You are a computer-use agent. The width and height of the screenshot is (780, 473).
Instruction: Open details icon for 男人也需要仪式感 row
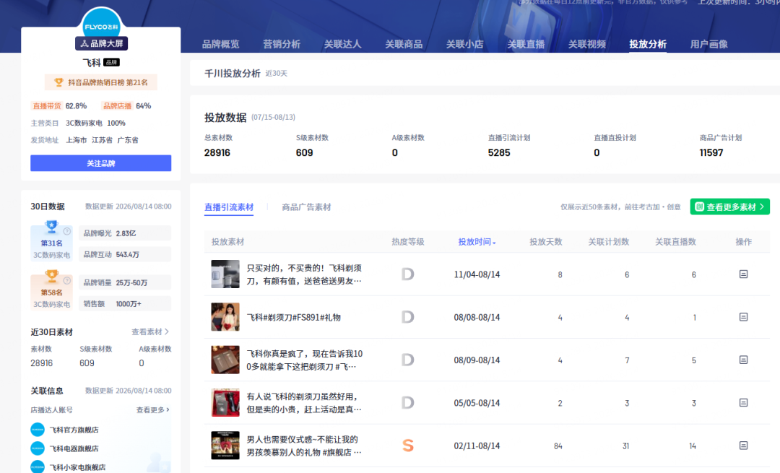[743, 445]
